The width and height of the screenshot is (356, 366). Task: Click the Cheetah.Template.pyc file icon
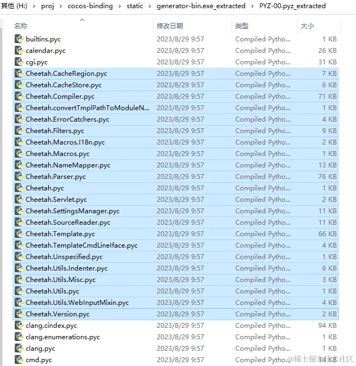[x=19, y=233]
